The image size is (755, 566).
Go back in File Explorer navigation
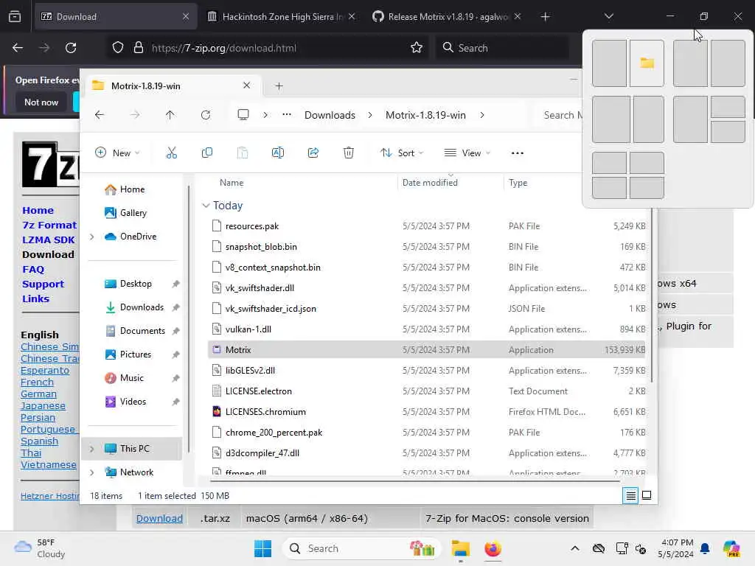(x=100, y=115)
